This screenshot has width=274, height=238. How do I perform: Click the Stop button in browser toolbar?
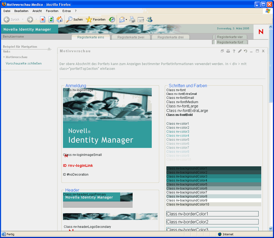pos(43,19)
